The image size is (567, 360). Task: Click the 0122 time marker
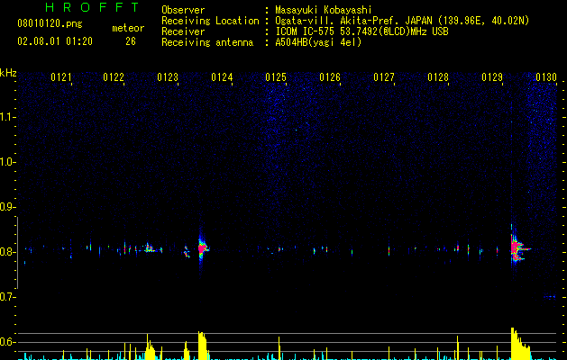point(114,77)
